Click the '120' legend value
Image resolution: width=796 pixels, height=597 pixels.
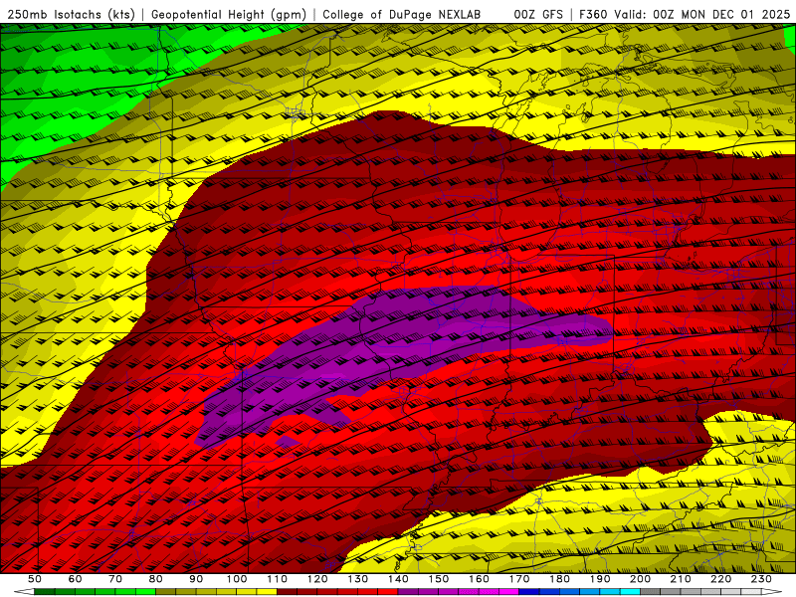tap(317, 579)
